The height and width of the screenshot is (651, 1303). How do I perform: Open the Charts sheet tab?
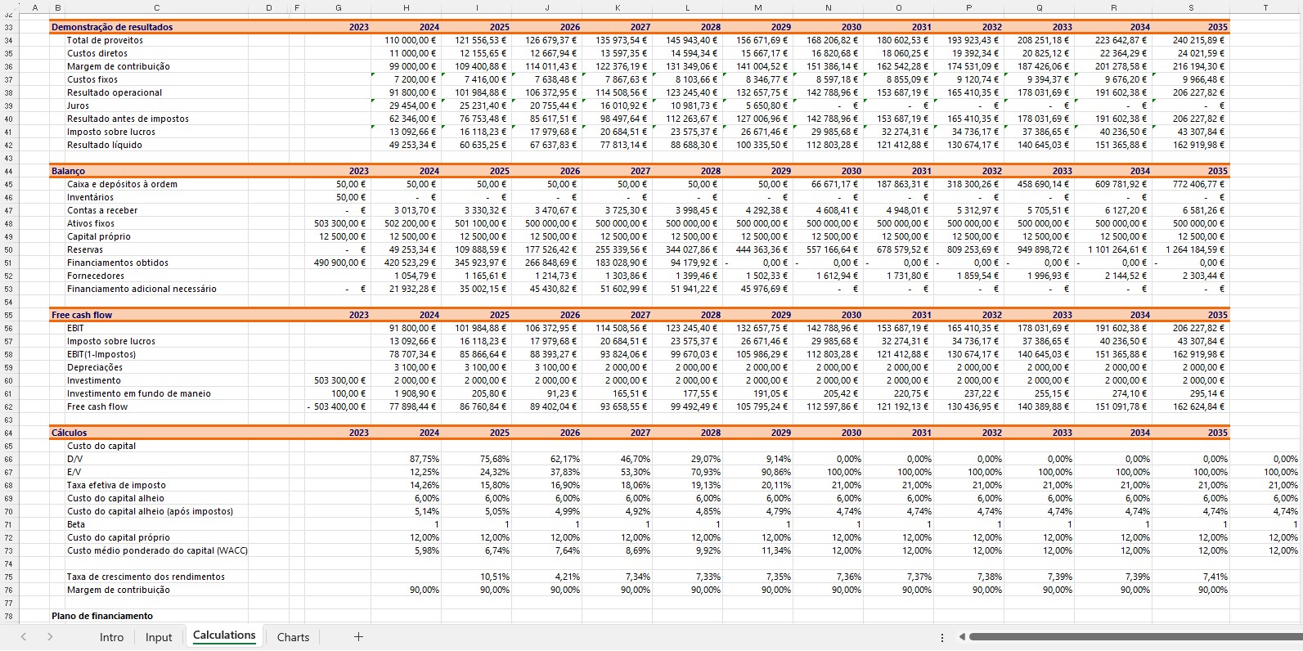pyautogui.click(x=293, y=637)
